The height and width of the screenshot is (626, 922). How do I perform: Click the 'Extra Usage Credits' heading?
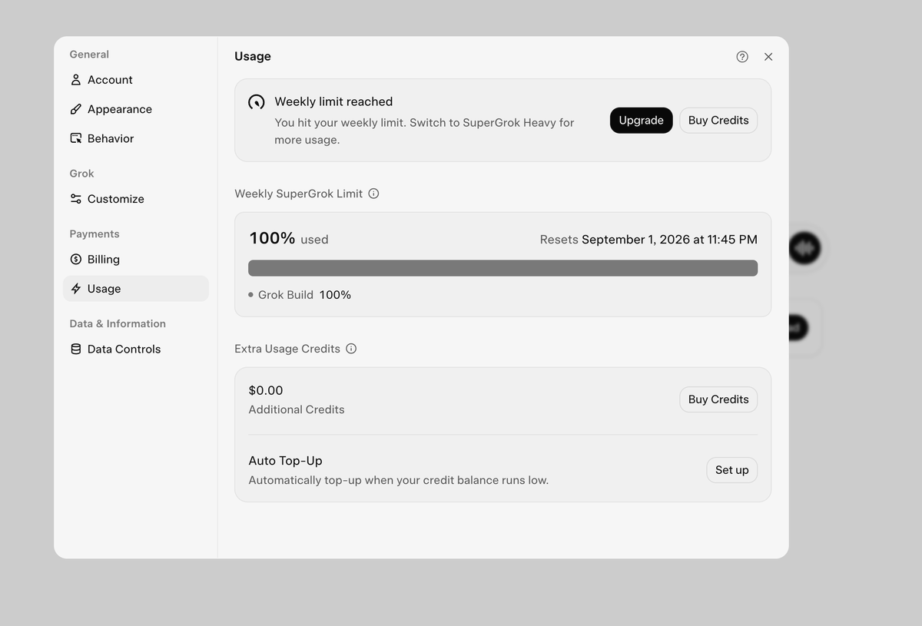coord(287,349)
